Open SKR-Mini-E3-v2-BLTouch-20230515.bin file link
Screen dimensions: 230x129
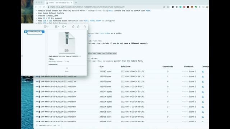58,117
